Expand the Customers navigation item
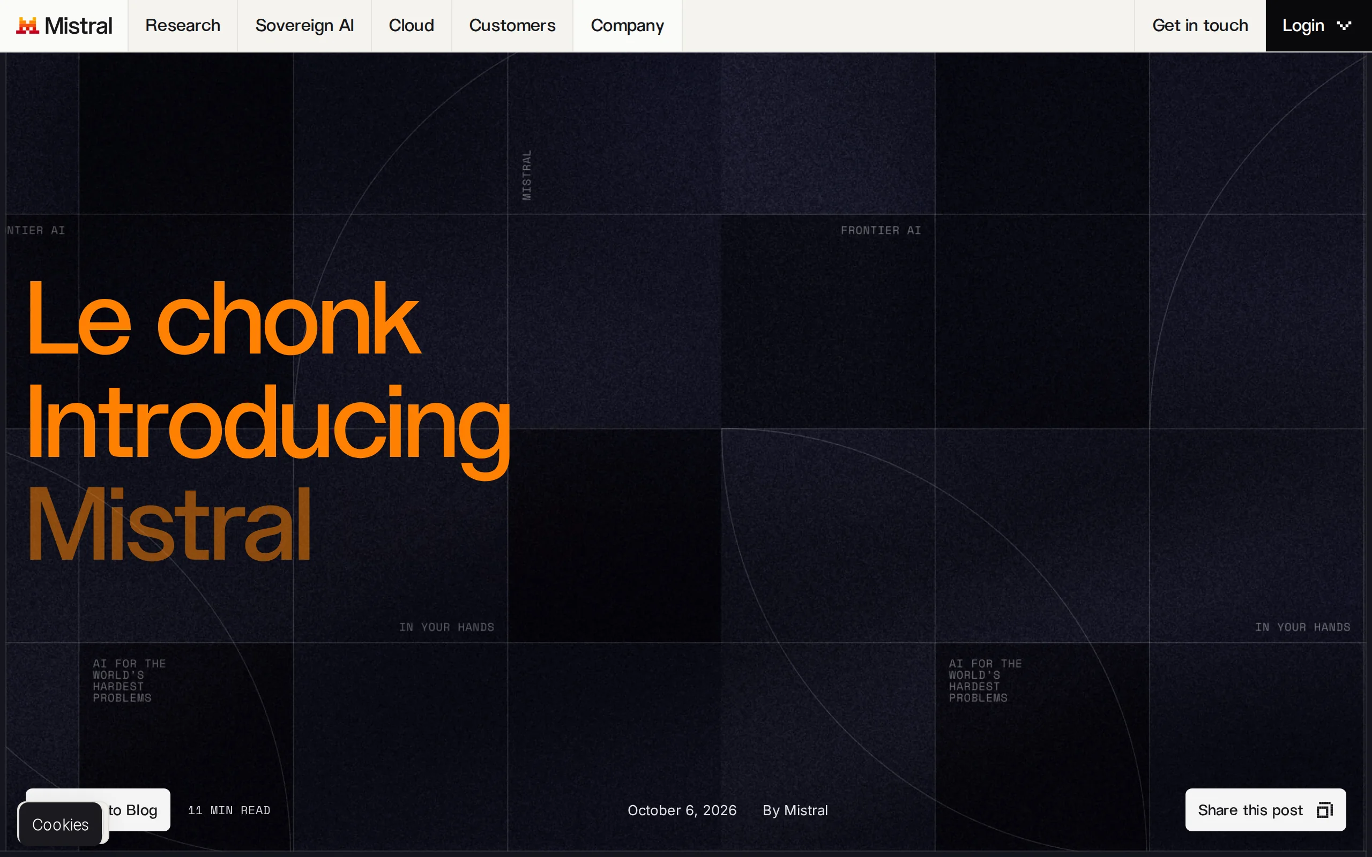The height and width of the screenshot is (857, 1372). [512, 26]
